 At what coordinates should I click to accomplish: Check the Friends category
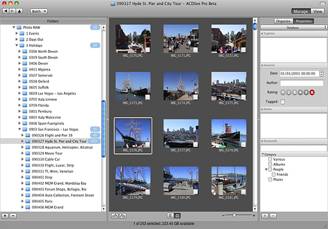click(x=274, y=174)
